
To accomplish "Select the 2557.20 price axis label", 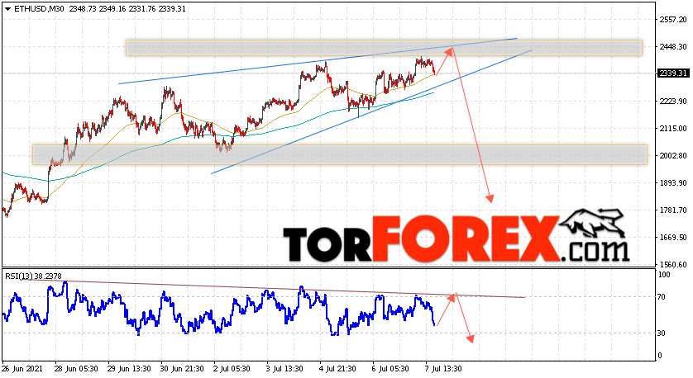I will click(672, 20).
